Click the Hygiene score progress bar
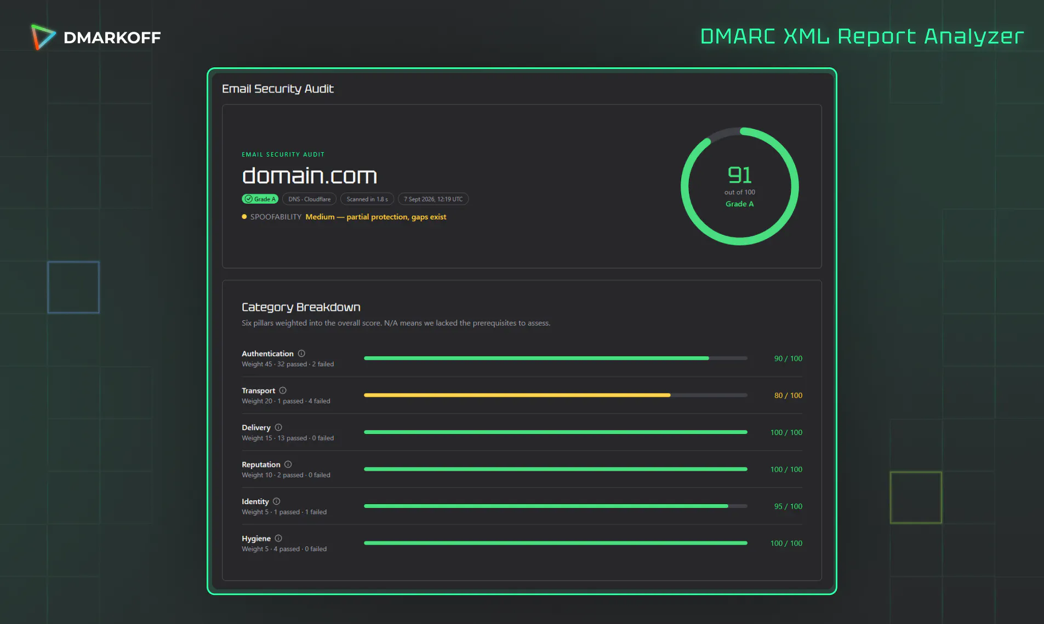The width and height of the screenshot is (1044, 624). click(x=556, y=543)
